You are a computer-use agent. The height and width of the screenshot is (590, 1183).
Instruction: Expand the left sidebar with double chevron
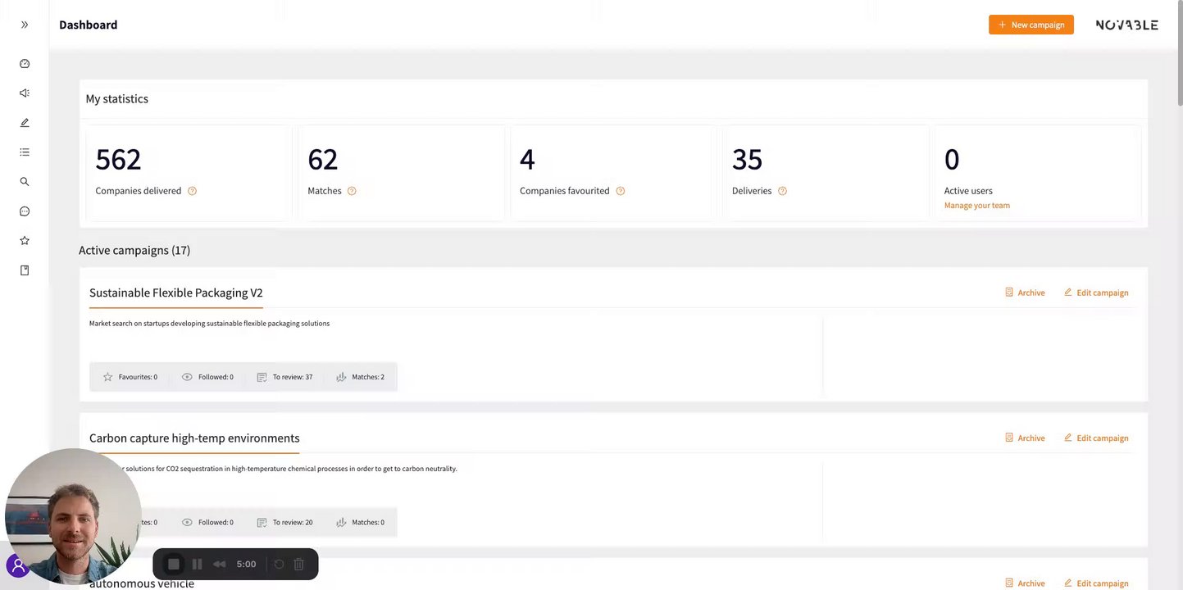pos(25,25)
